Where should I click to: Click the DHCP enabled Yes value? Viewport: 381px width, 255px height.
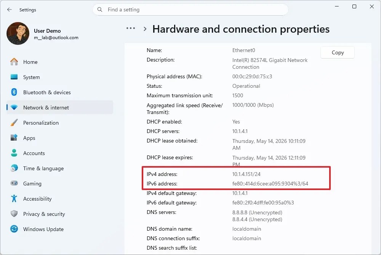click(236, 122)
